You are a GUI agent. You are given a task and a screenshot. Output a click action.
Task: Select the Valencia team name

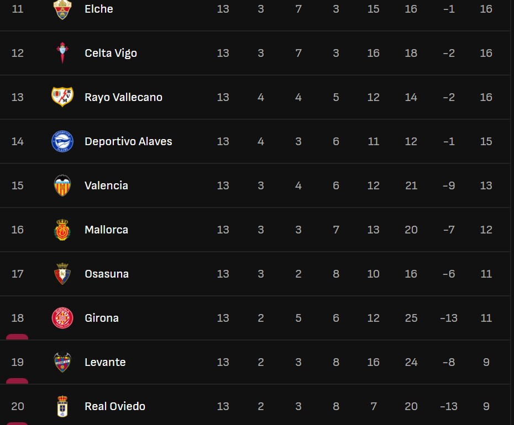[106, 185]
